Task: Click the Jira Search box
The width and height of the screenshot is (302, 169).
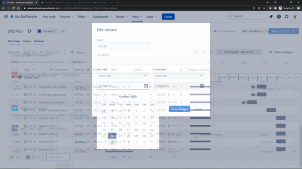Action: (247, 16)
